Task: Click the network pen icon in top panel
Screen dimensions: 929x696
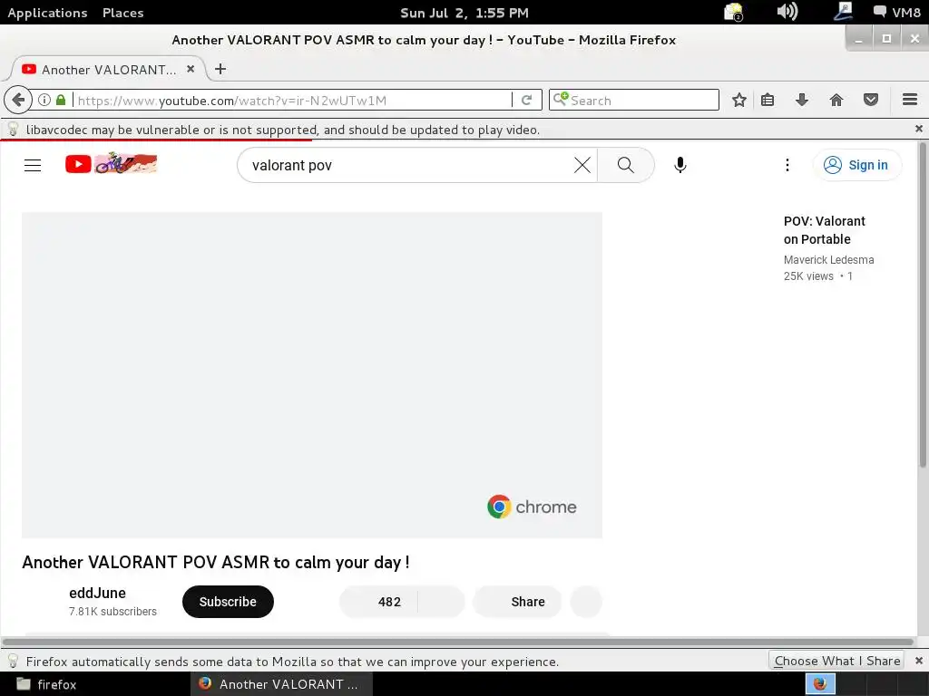Action: 843,12
